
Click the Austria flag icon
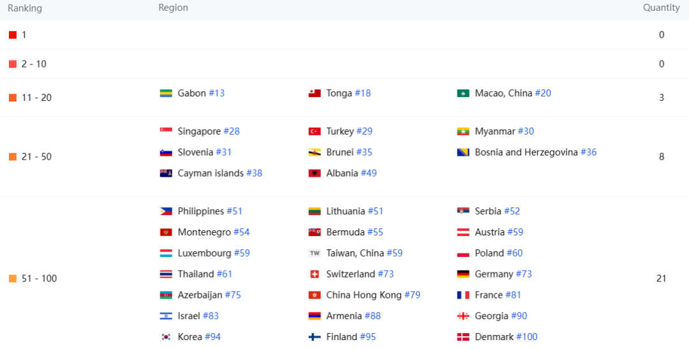463,232
